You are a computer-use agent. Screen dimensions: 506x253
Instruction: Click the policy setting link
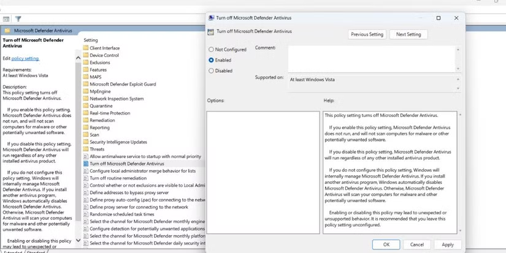(25, 58)
